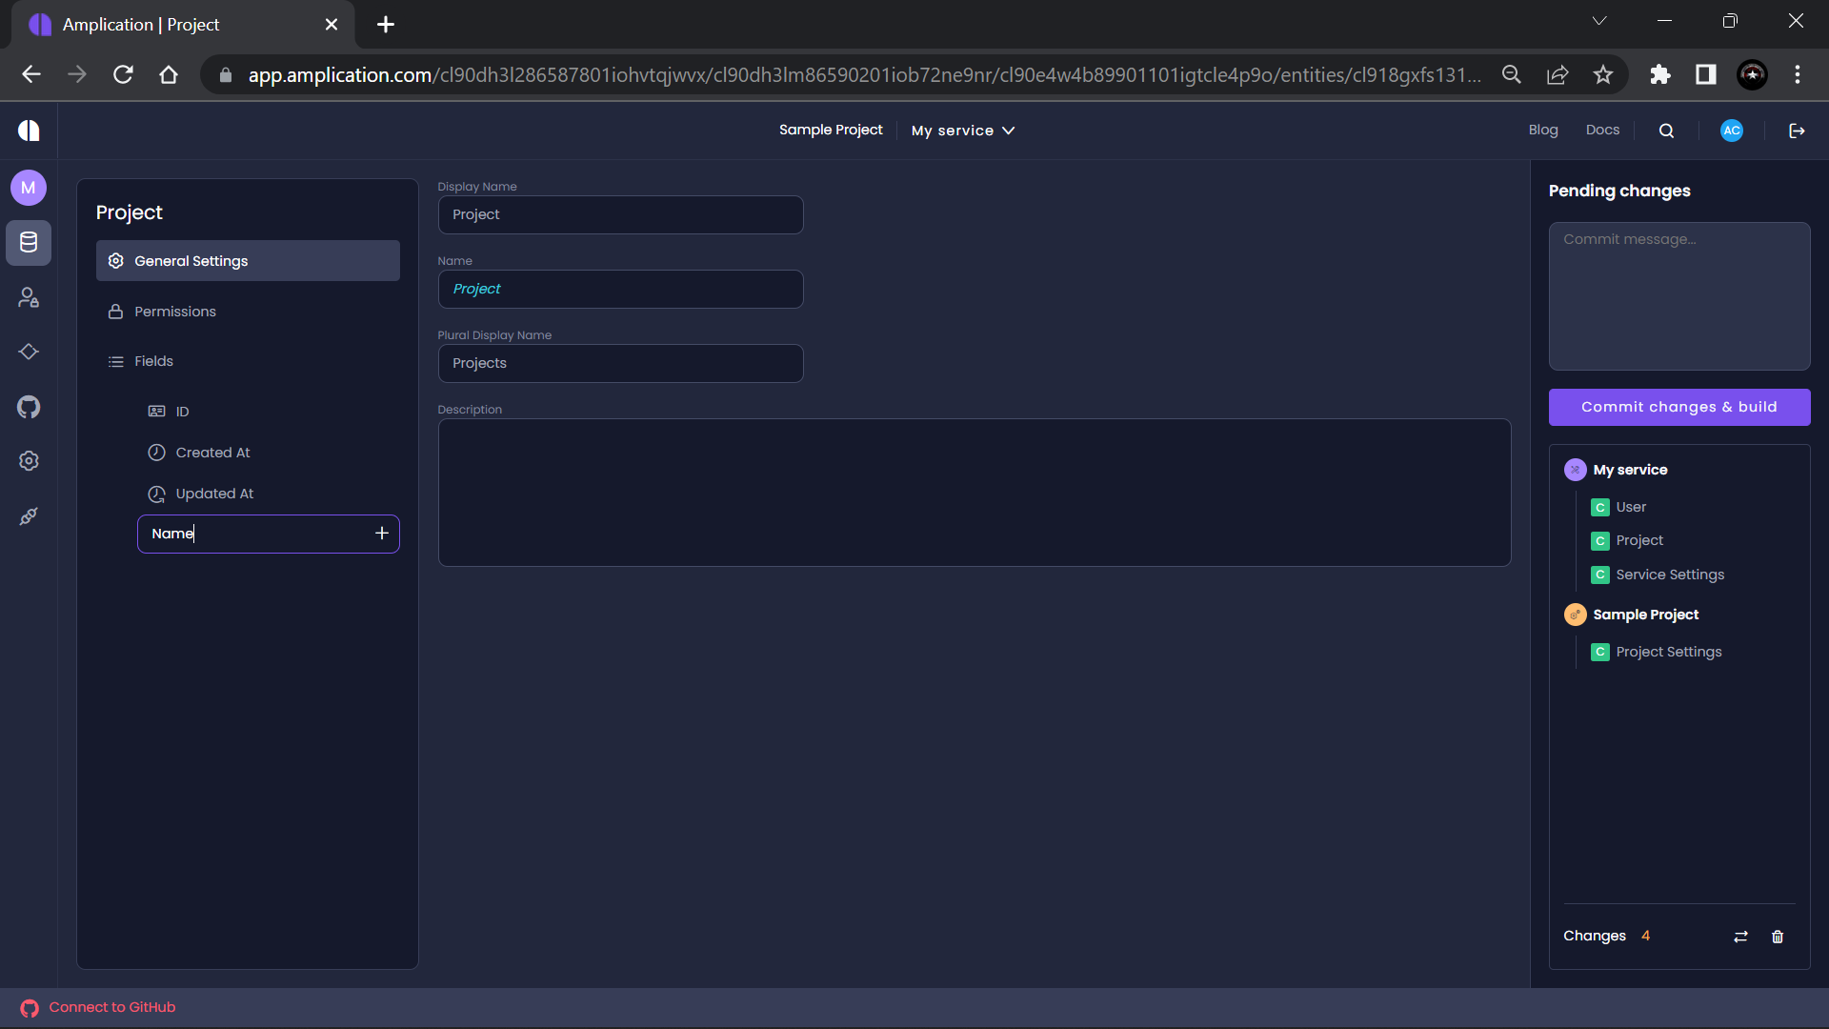Image resolution: width=1829 pixels, height=1029 pixels.
Task: Click the plus icon to add field
Action: point(382,534)
